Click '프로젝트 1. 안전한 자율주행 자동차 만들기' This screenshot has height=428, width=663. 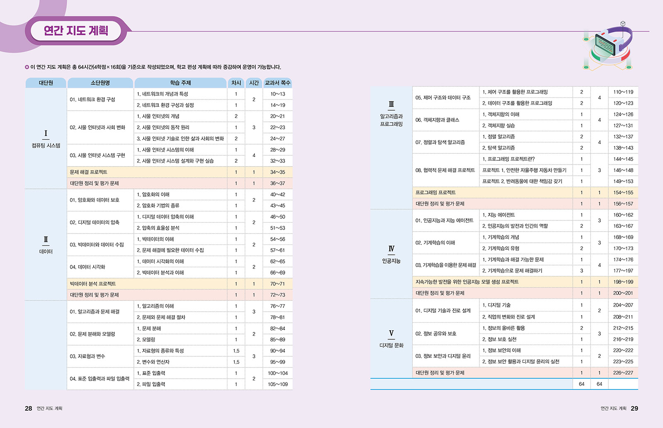click(524, 170)
